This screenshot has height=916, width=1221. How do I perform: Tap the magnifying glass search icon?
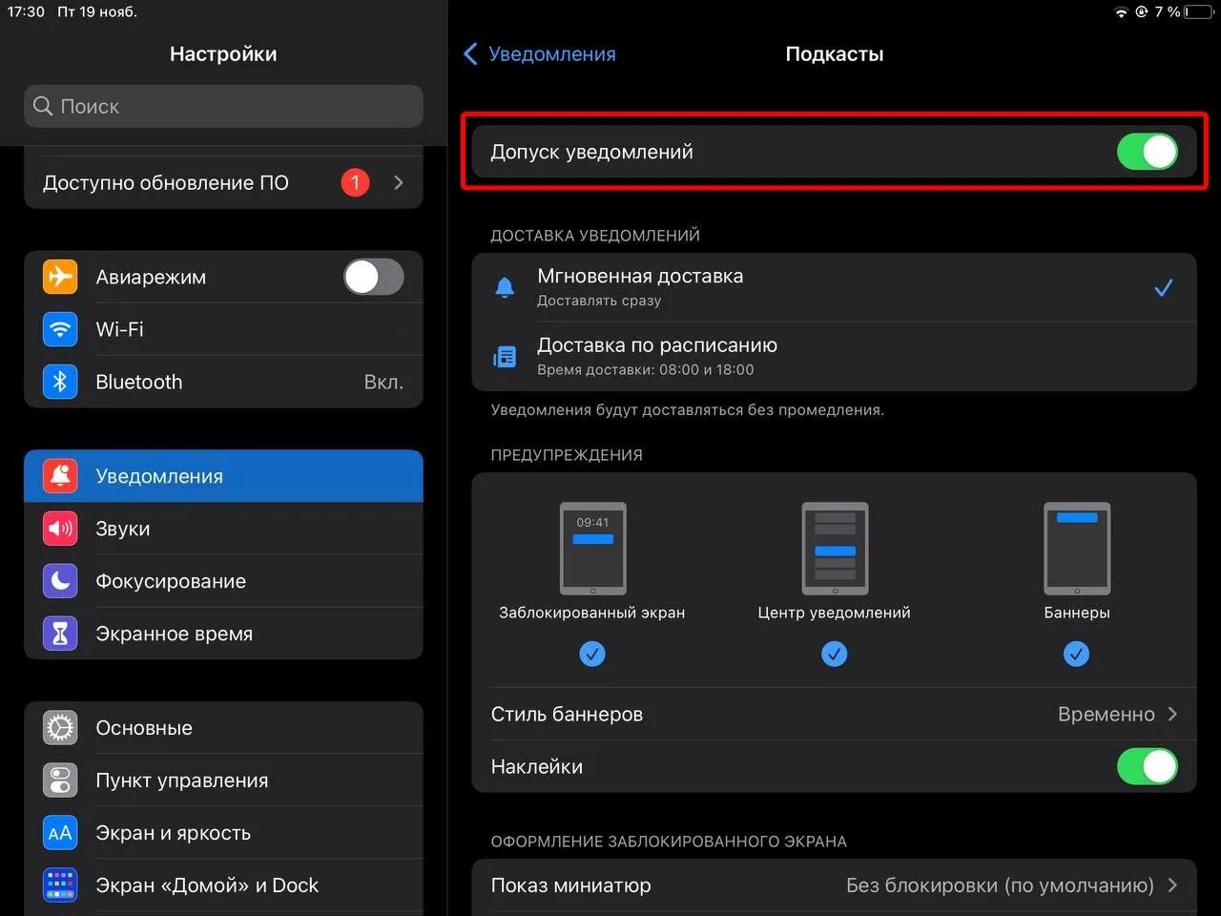coord(43,106)
